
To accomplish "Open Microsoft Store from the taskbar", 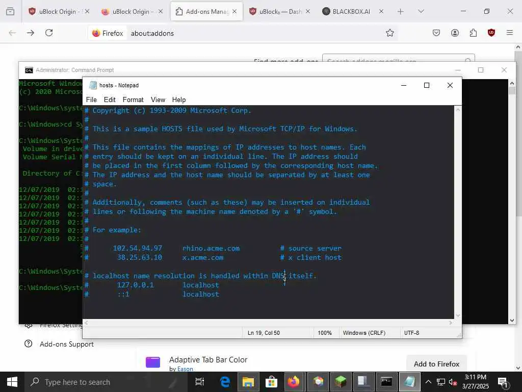I will [x=271, y=382].
